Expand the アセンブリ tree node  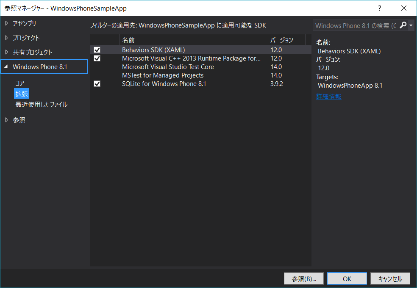click(x=7, y=23)
